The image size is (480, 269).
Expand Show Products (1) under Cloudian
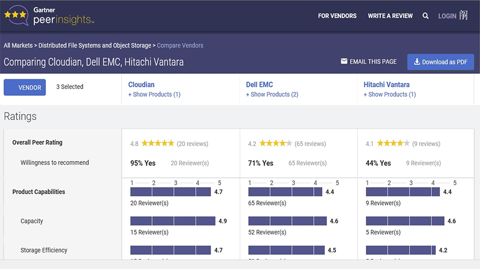click(154, 94)
